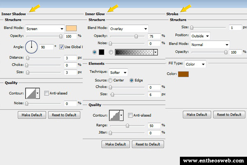Open the Inner Shadow contour thumbnail
Viewport: 247px width, 165px height.
pyautogui.click(x=31, y=93)
